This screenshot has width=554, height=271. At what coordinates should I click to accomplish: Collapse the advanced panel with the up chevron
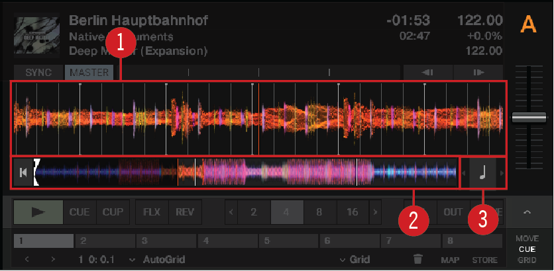point(527,212)
